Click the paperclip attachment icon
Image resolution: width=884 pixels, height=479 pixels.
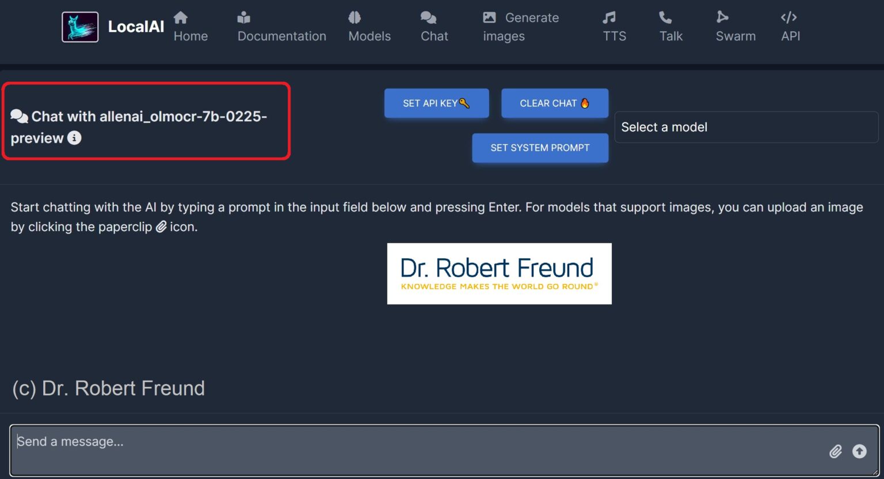[x=836, y=451]
